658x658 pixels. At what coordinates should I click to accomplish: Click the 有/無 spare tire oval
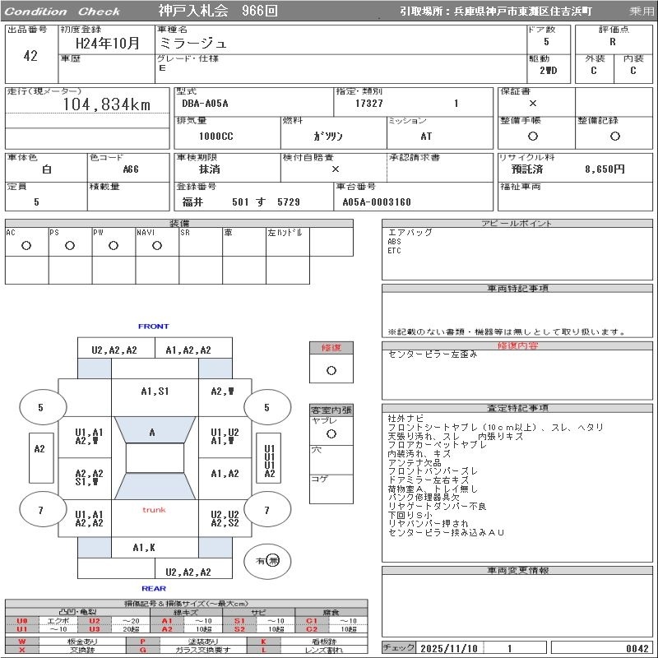click(x=267, y=561)
